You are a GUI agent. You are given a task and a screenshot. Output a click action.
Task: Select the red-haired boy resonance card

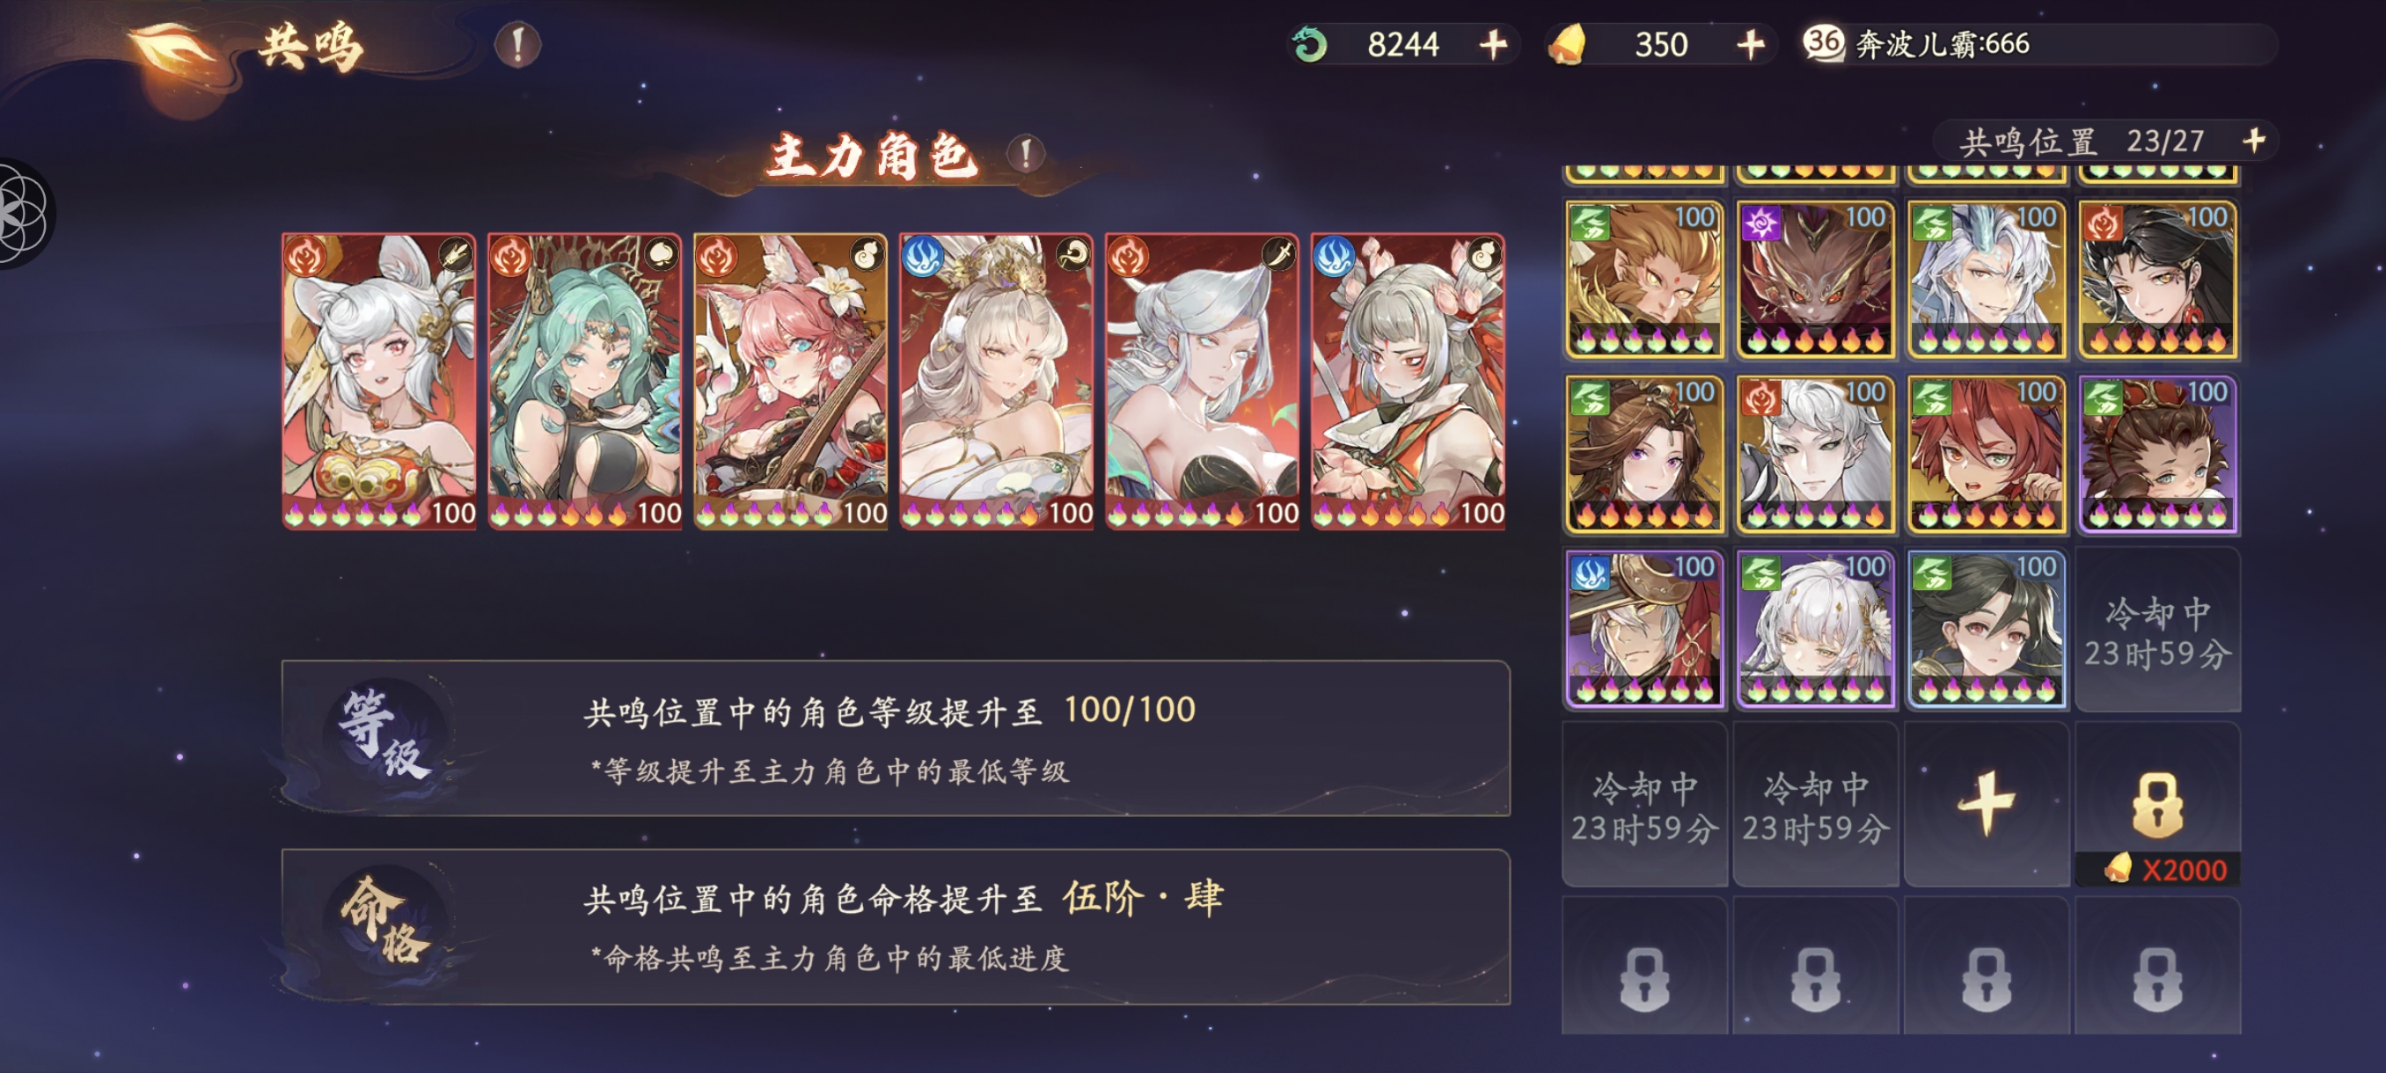point(1987,455)
